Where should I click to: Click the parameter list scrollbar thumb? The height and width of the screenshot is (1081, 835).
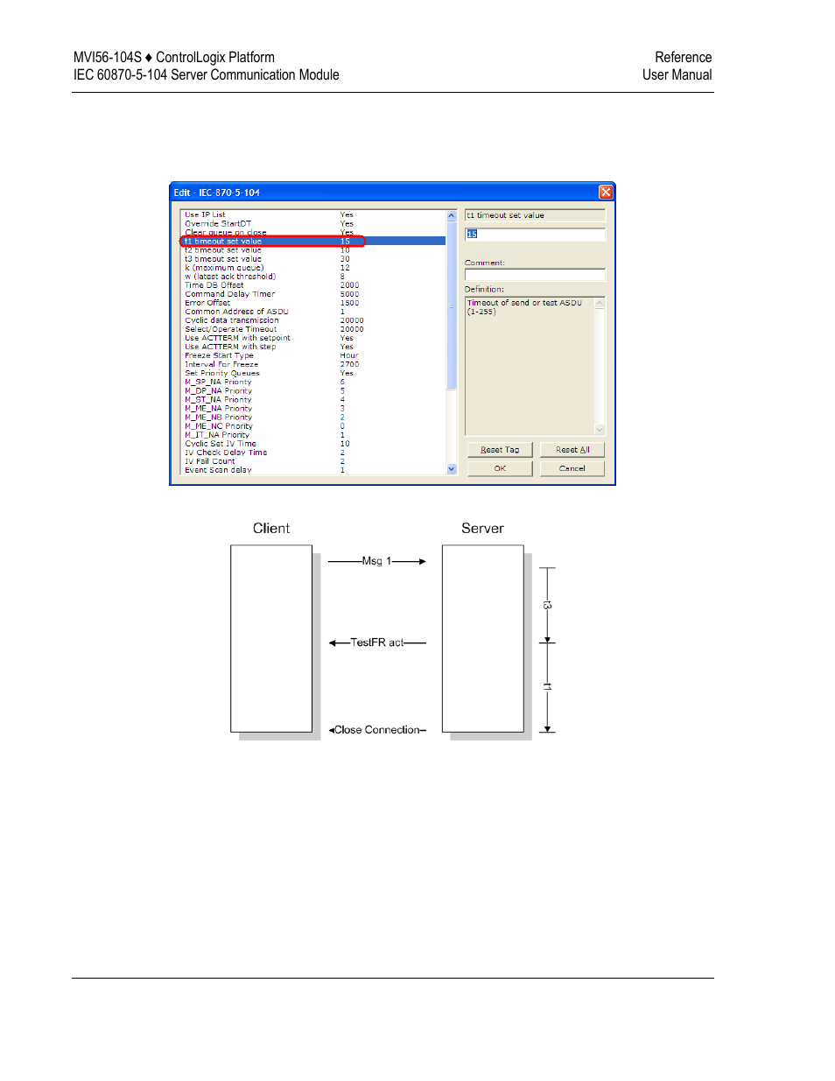click(x=452, y=305)
